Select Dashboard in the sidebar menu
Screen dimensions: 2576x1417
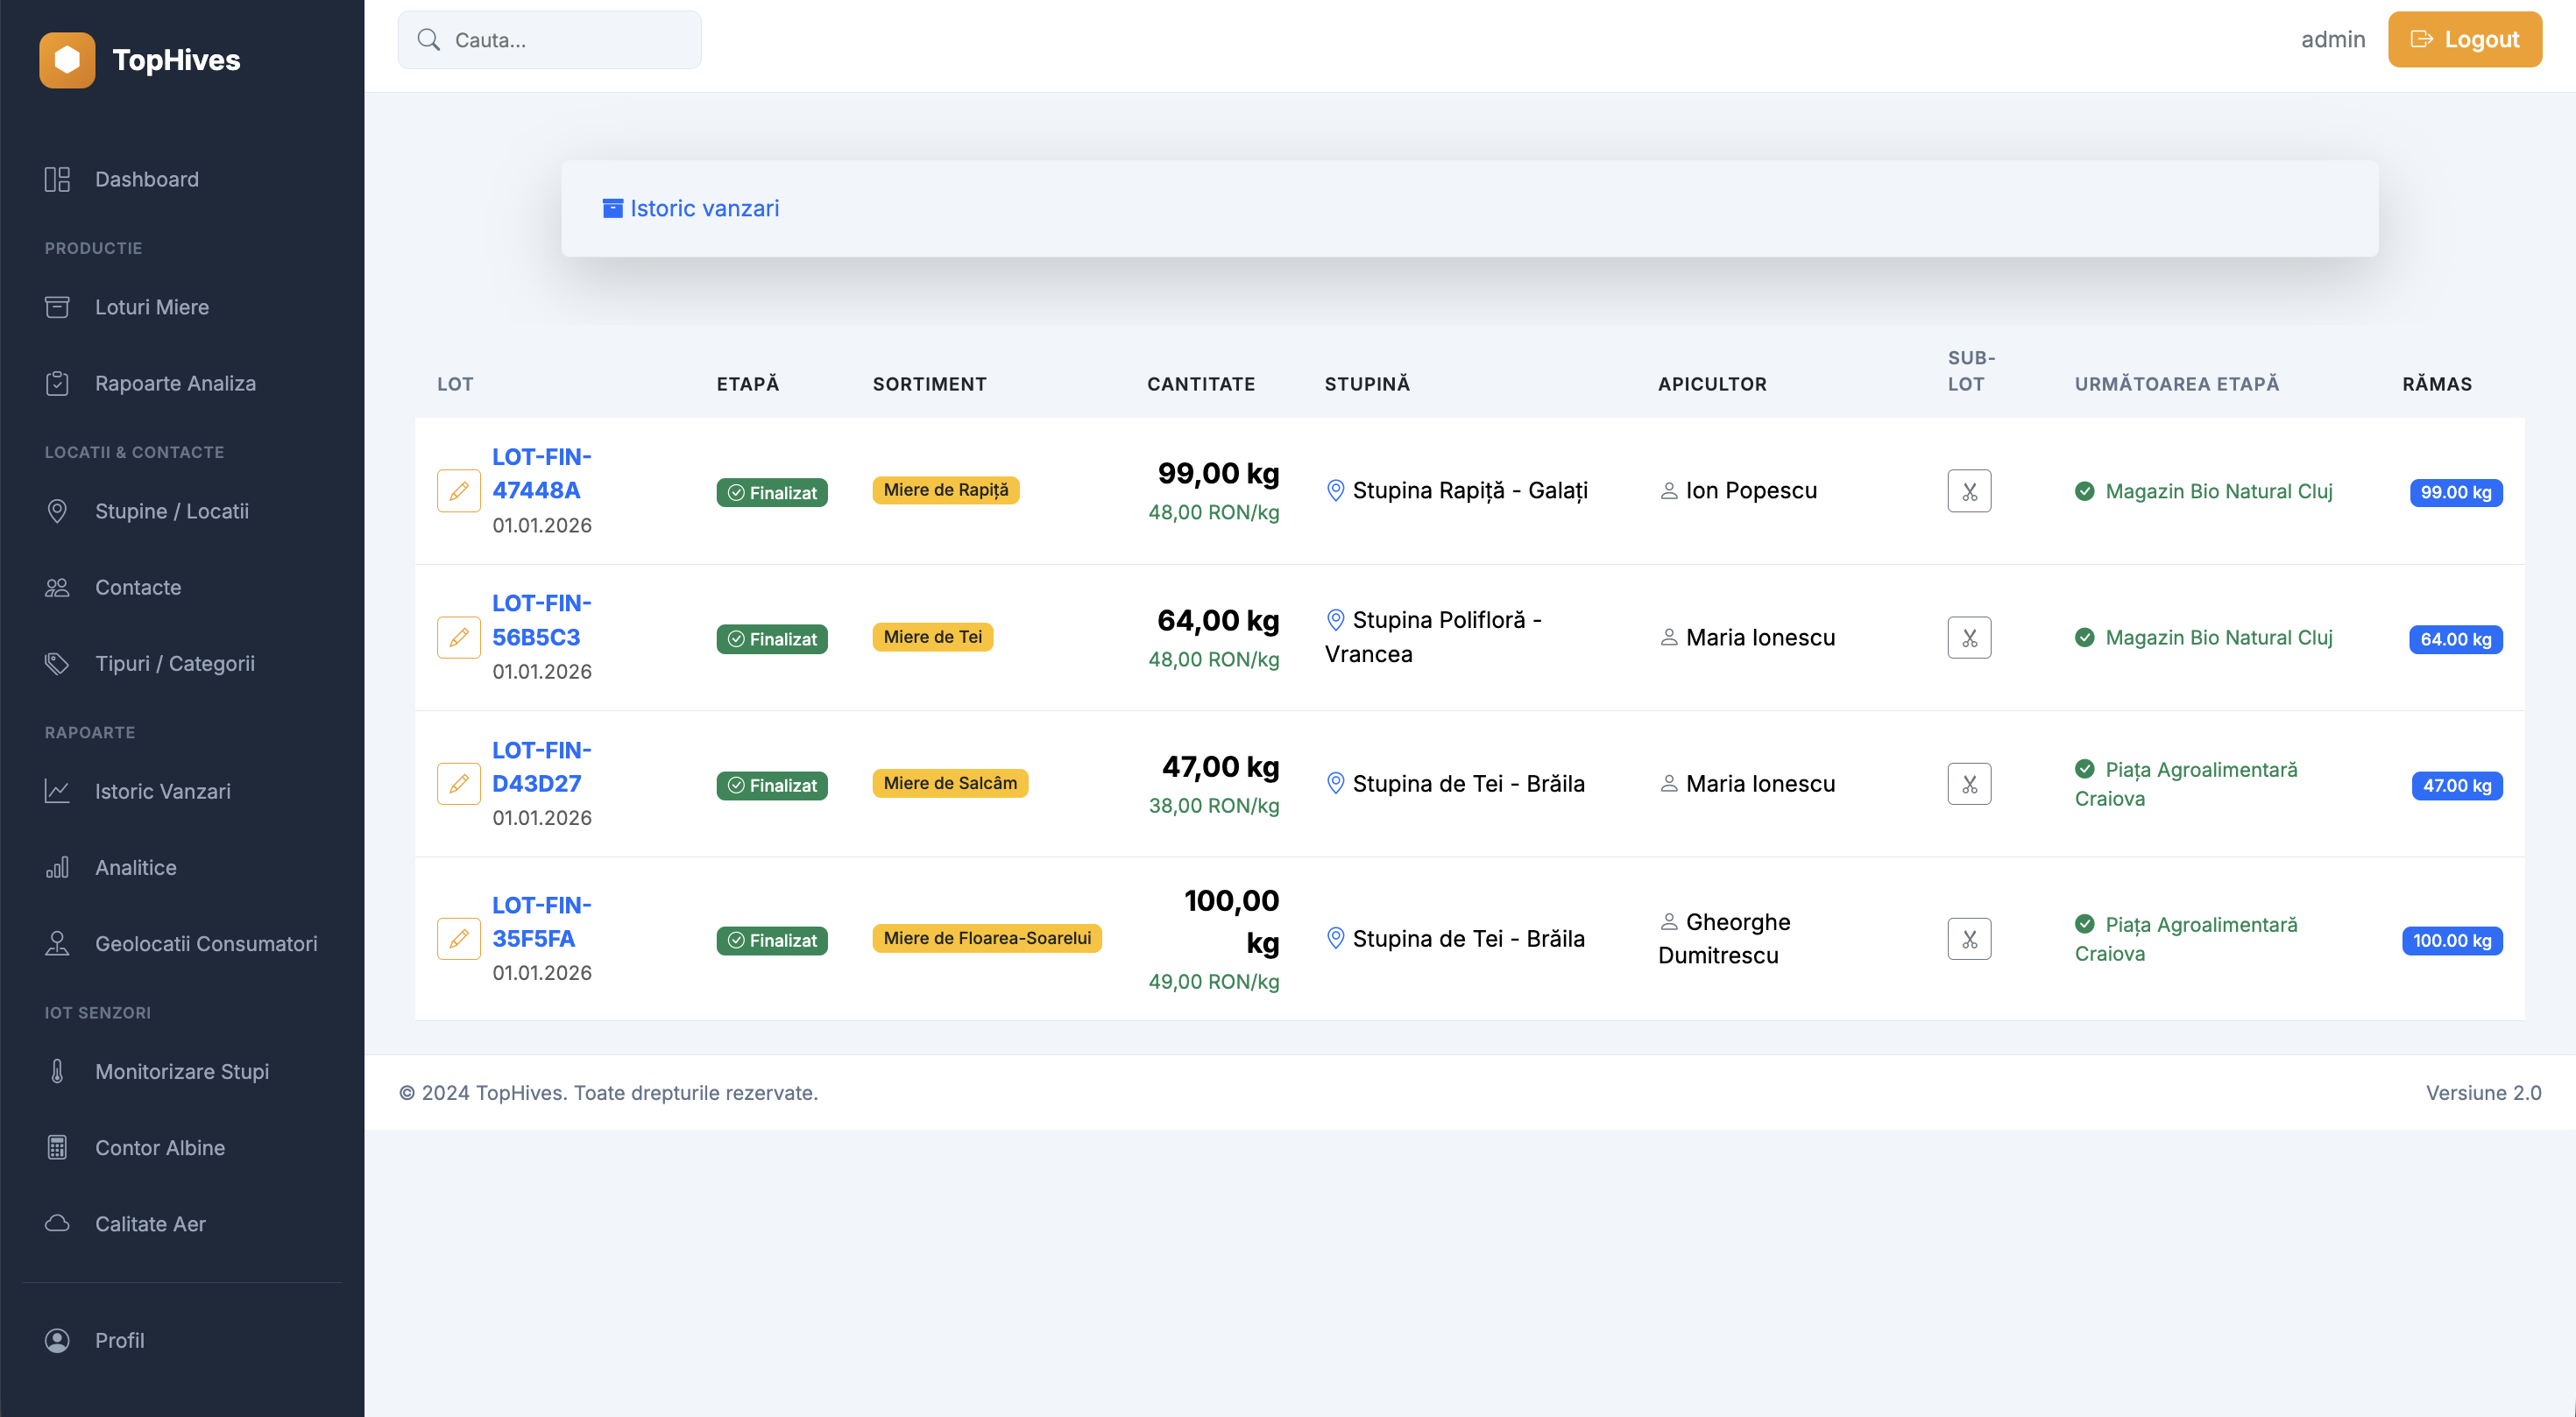(147, 179)
